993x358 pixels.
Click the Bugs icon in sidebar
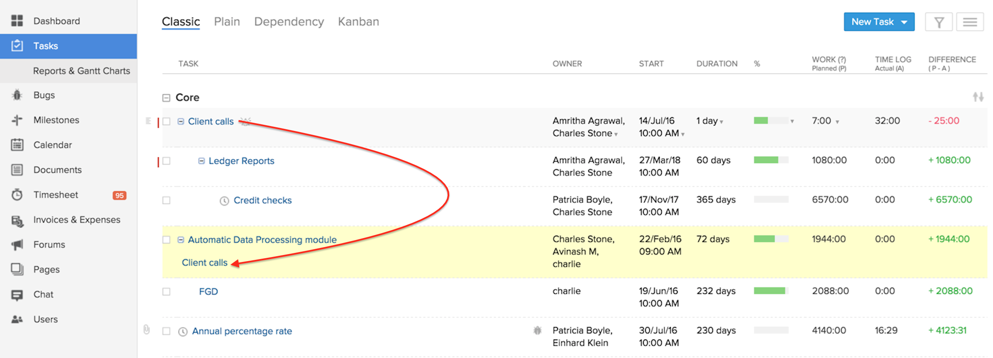(17, 95)
